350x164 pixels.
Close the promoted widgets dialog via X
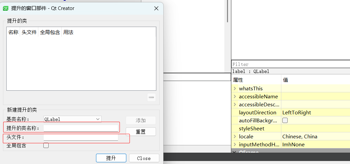click(156, 8)
